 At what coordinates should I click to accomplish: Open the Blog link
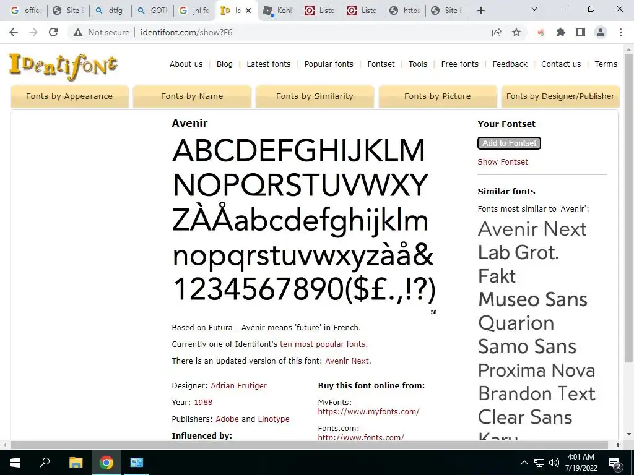point(224,64)
